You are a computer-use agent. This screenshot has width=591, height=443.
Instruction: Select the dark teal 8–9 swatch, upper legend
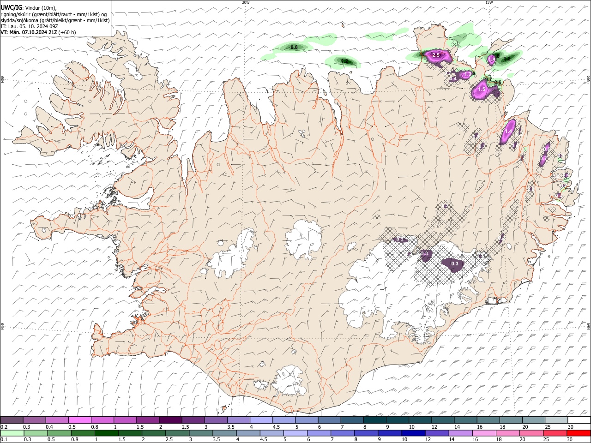point(375,420)
